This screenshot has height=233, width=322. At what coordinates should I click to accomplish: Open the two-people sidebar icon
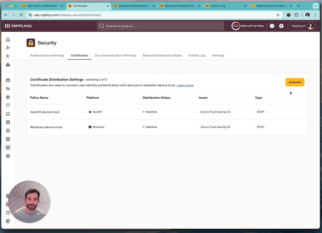(x=8, y=89)
